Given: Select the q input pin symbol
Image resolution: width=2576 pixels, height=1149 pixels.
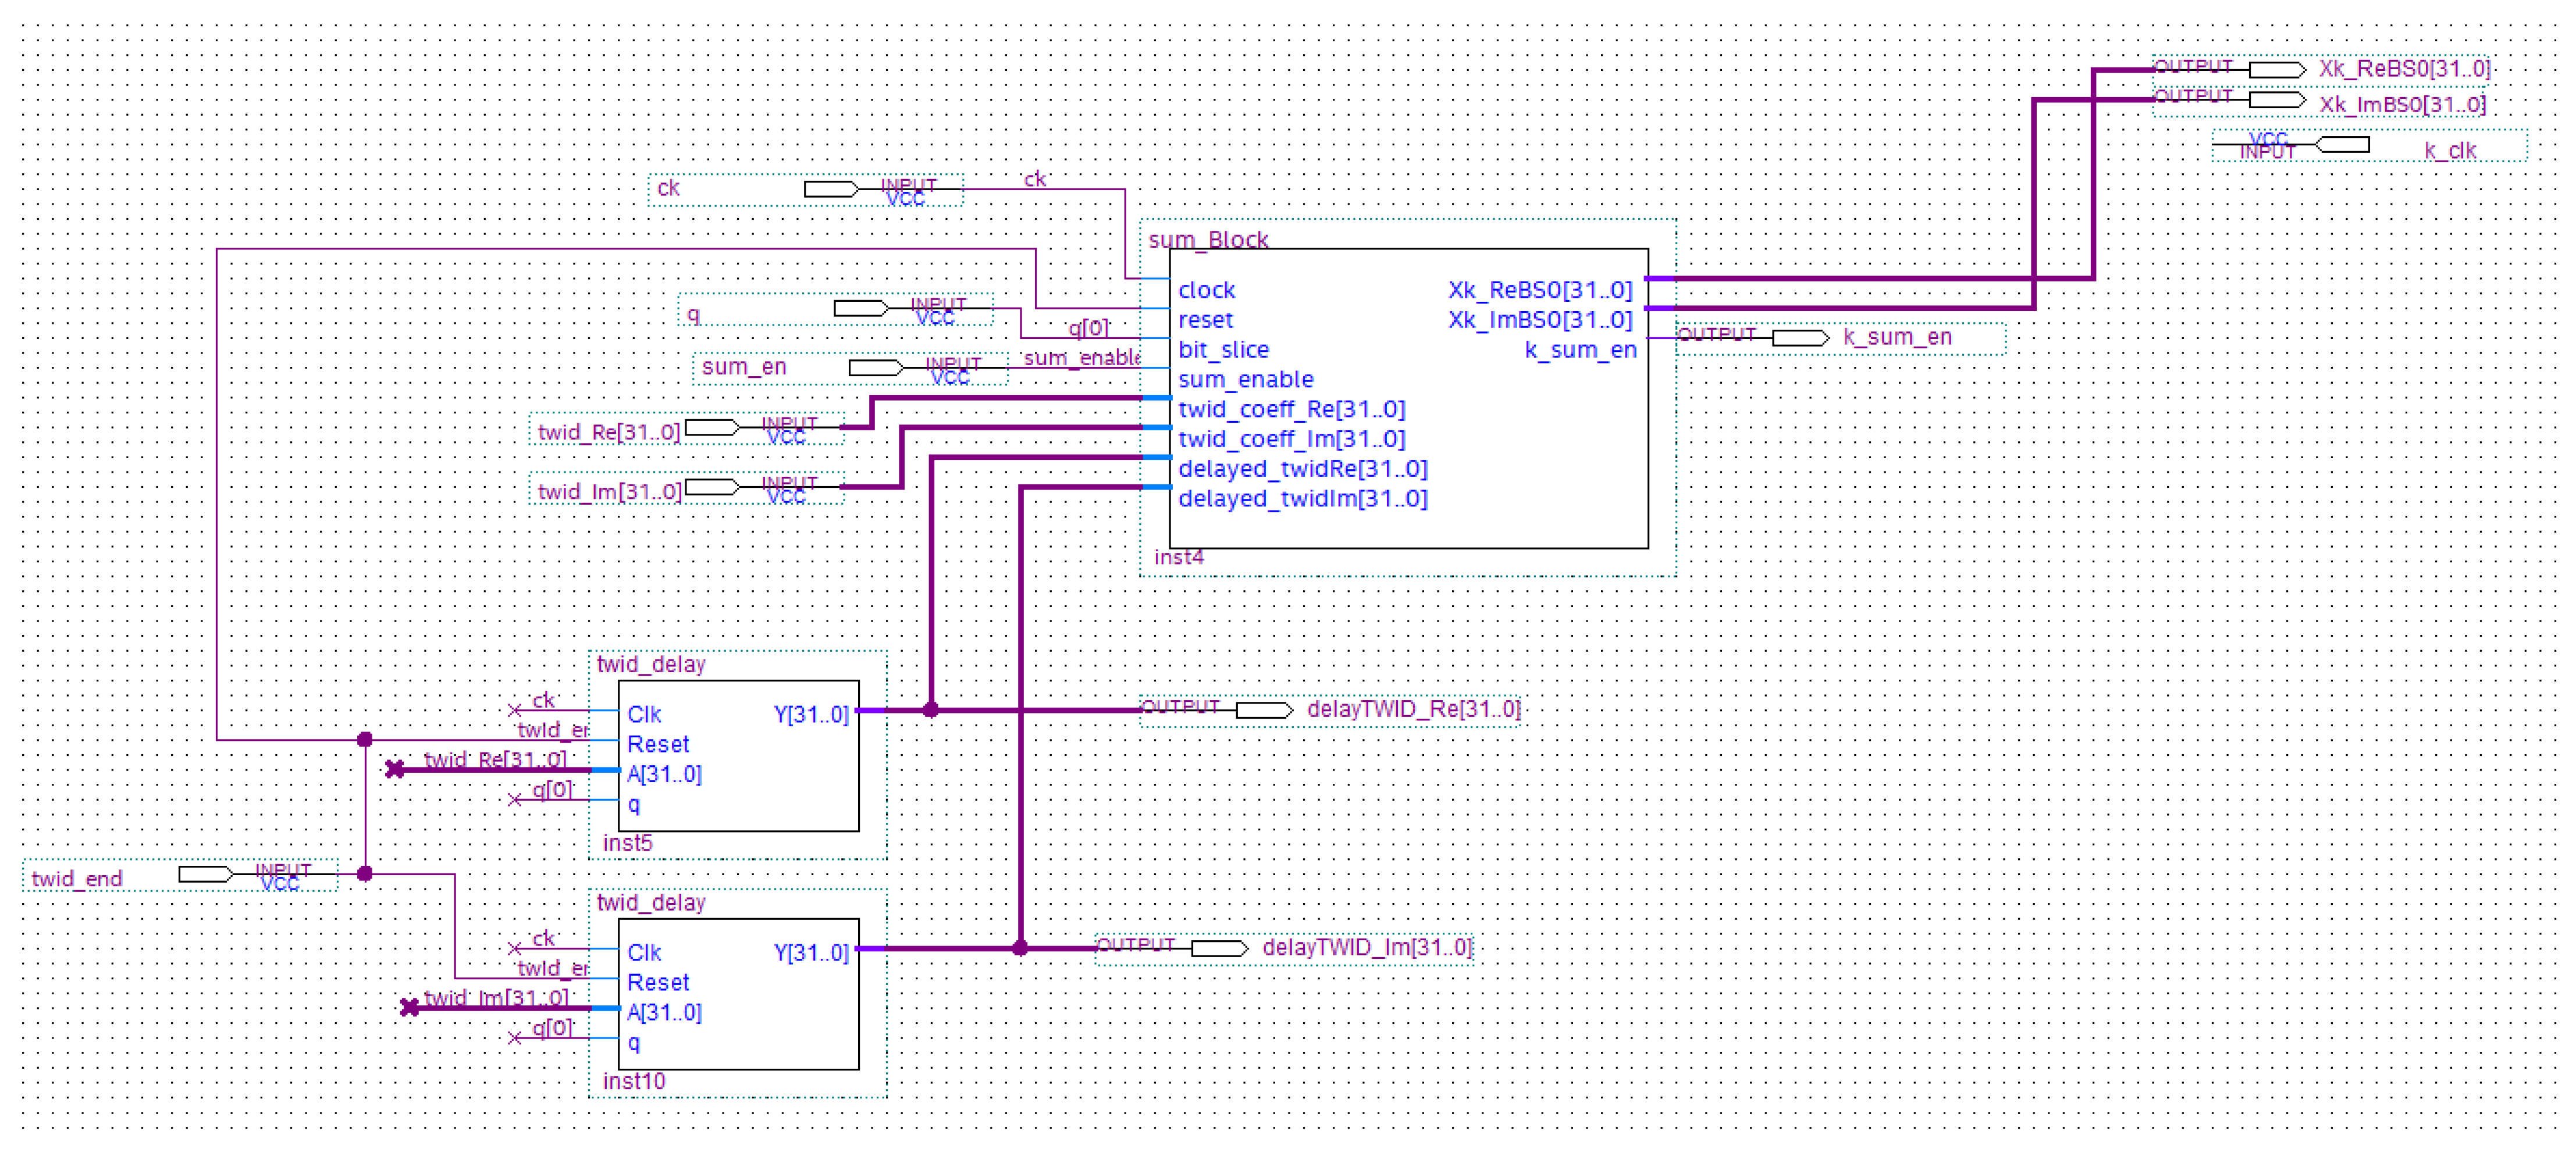Looking at the screenshot, I should click(861, 308).
